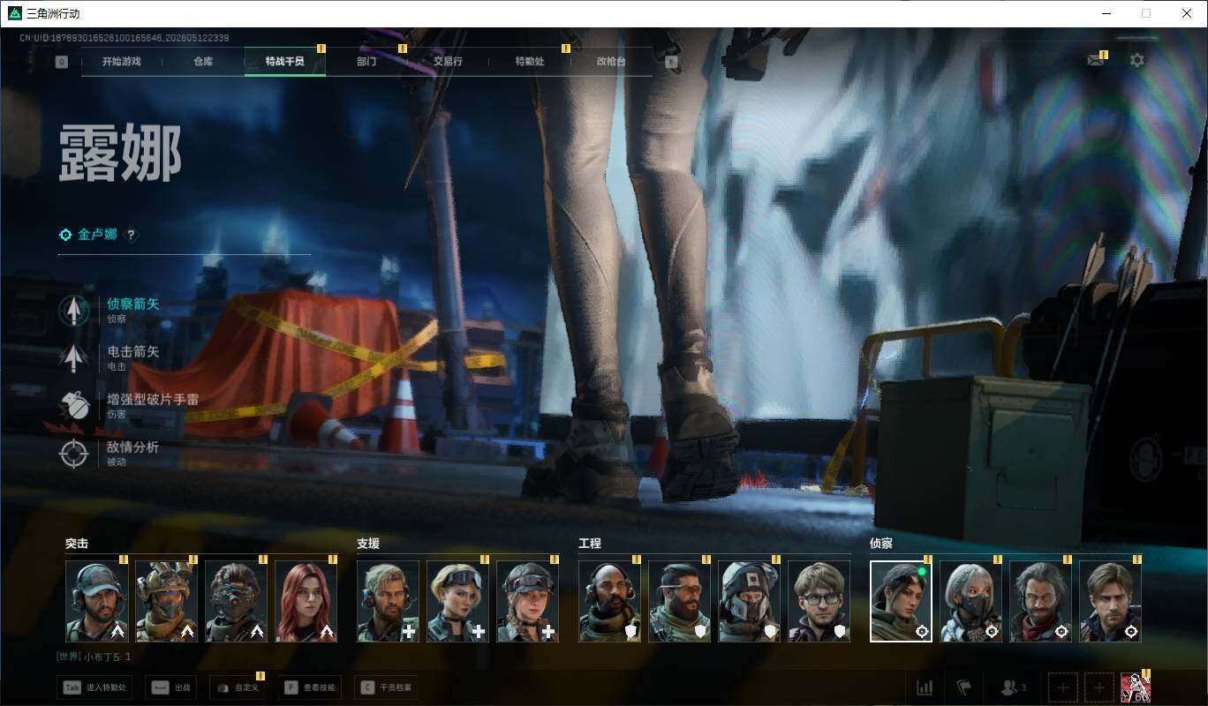Select the blonde operator with goggles under 支援

click(x=457, y=601)
